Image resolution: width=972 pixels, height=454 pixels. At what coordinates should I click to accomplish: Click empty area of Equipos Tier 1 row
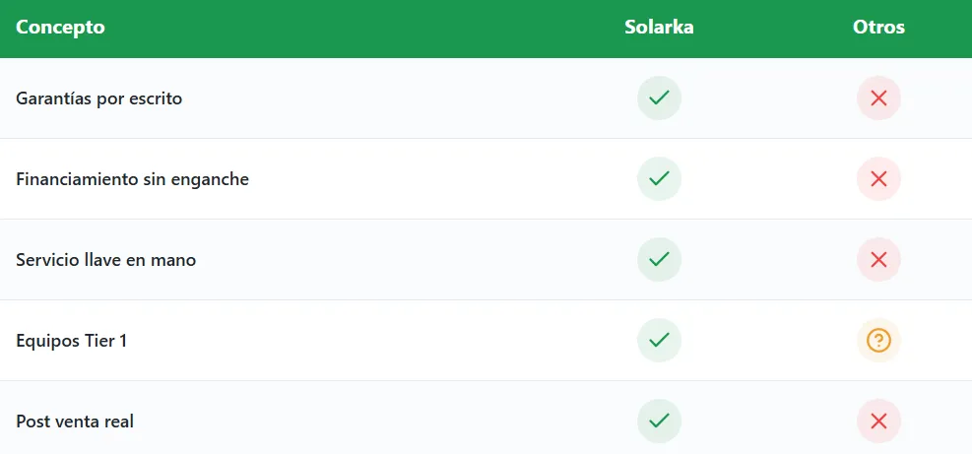coord(394,341)
